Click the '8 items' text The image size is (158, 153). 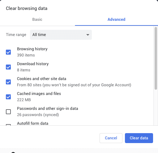(x=23, y=70)
